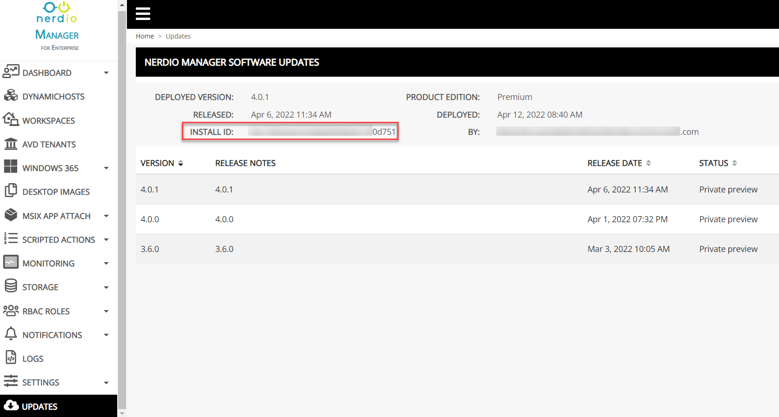Expand the Dashboard menu arrow
The height and width of the screenshot is (417, 779).
pos(106,73)
